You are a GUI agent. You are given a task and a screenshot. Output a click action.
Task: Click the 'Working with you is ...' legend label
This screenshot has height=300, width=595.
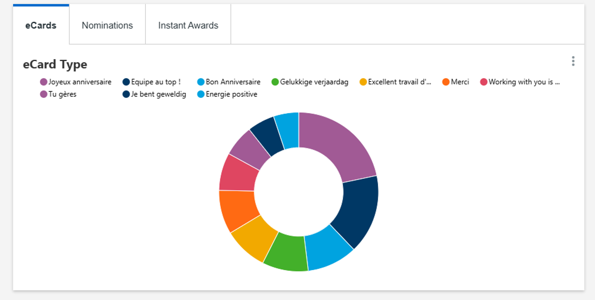(524, 82)
